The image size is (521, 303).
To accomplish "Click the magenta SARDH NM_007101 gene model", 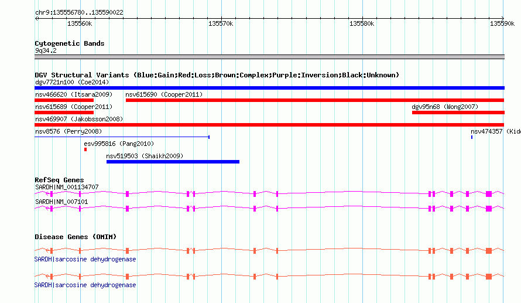I will point(269,208).
